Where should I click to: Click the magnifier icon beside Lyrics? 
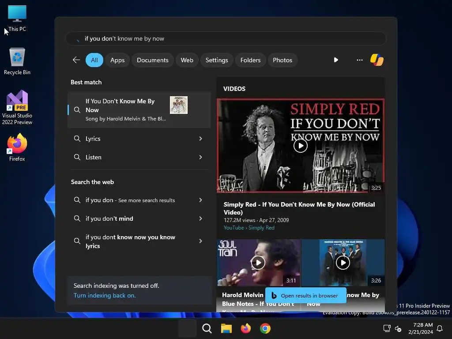[77, 139]
